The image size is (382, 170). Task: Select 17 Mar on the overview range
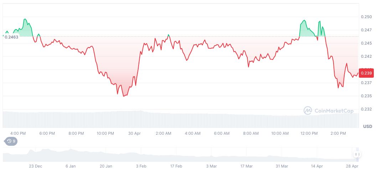tap(246, 166)
